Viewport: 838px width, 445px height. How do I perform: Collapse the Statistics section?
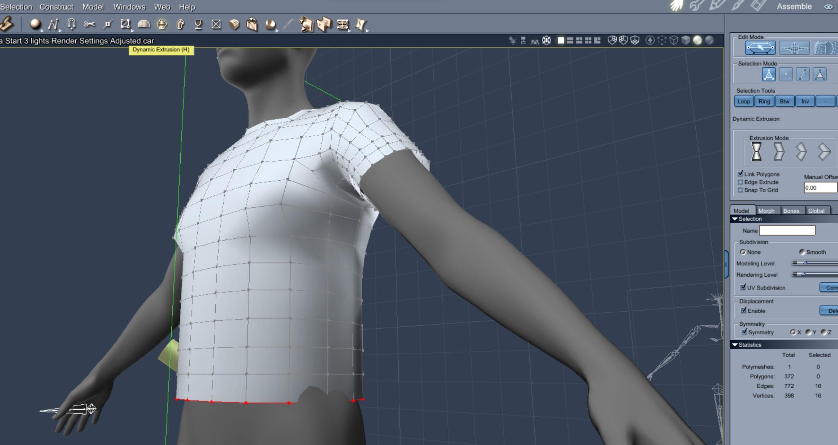coord(734,345)
